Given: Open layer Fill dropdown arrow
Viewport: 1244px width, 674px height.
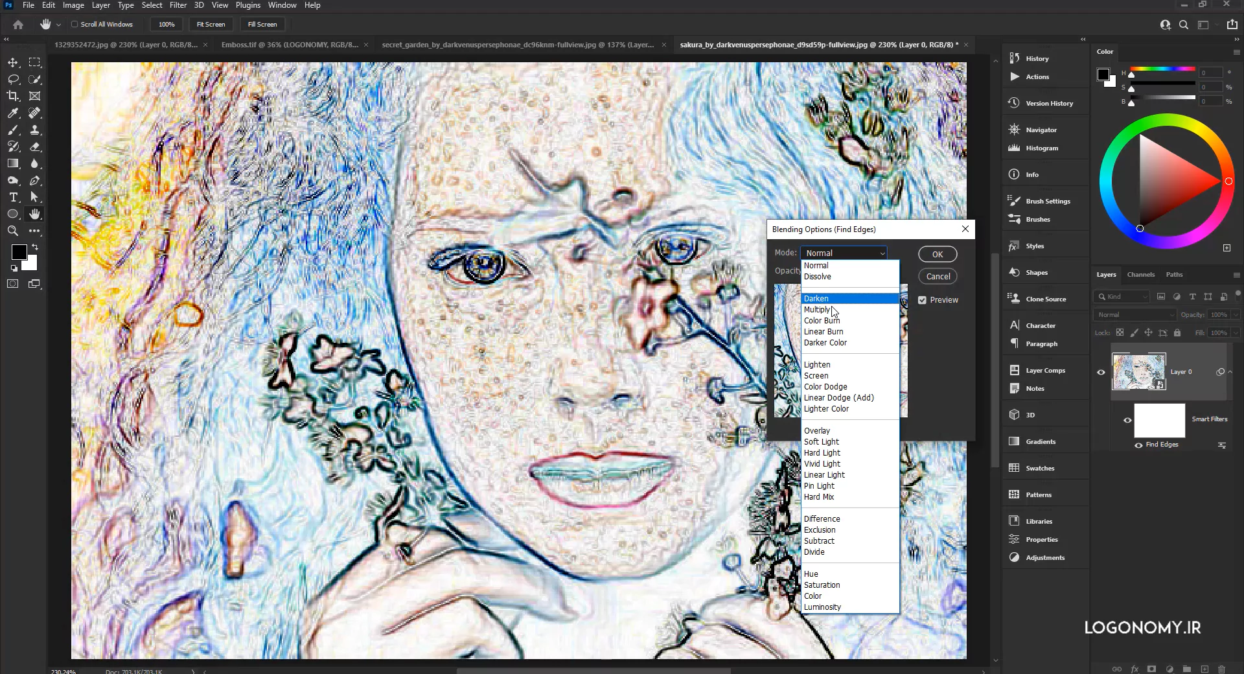Looking at the screenshot, I should tap(1236, 333).
